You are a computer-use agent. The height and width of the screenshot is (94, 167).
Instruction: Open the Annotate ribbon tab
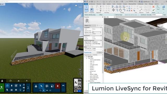click(x=119, y=4)
